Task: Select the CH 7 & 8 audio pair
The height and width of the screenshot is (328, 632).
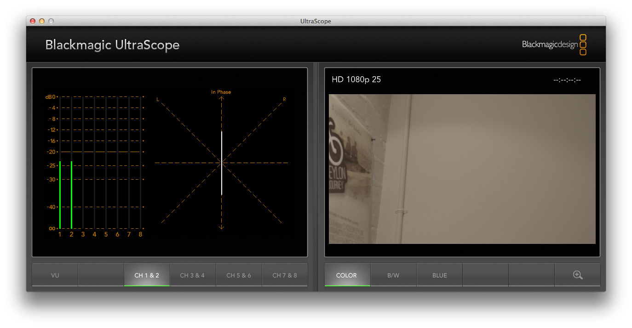Action: (285, 275)
